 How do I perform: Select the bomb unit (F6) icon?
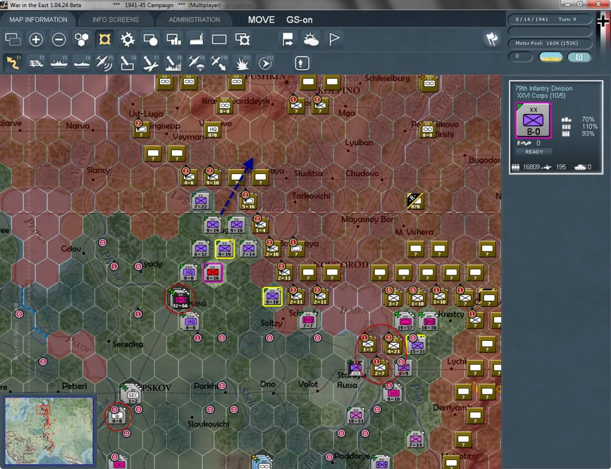pyautogui.click(x=128, y=63)
